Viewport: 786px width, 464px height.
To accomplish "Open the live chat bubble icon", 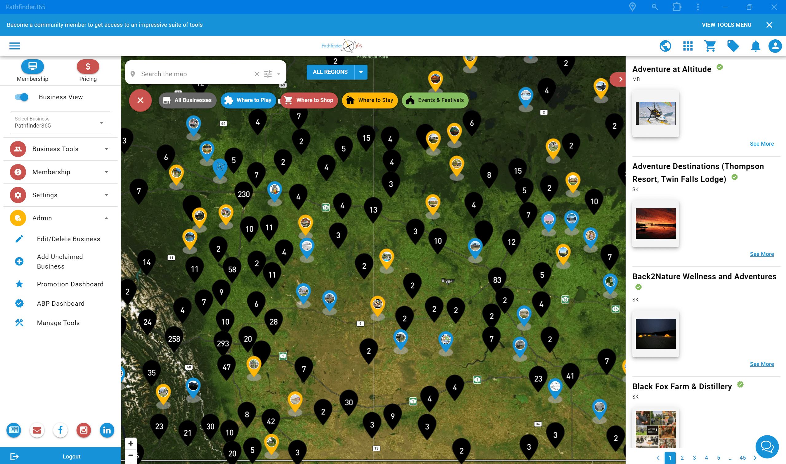I will 767,446.
